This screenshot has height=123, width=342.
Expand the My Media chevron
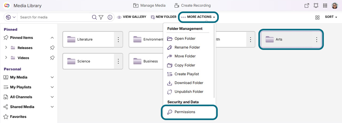coord(52,77)
